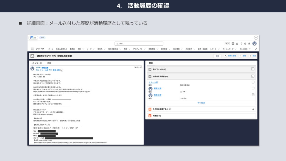
Task: Open the App Launcher grid icon
Action: pos(32,49)
